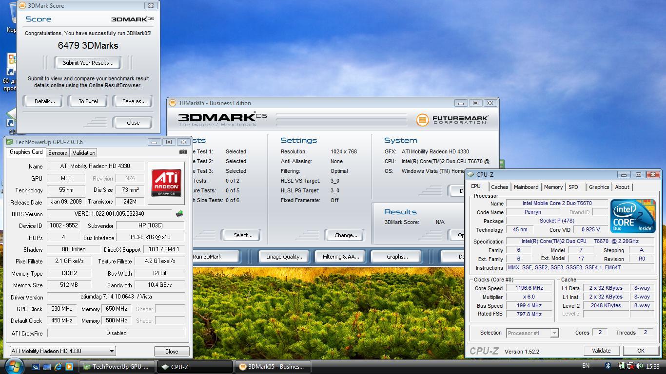Open the About tab in CPU-Z
Image resolution: width=666 pixels, height=374 pixels.
coord(622,187)
